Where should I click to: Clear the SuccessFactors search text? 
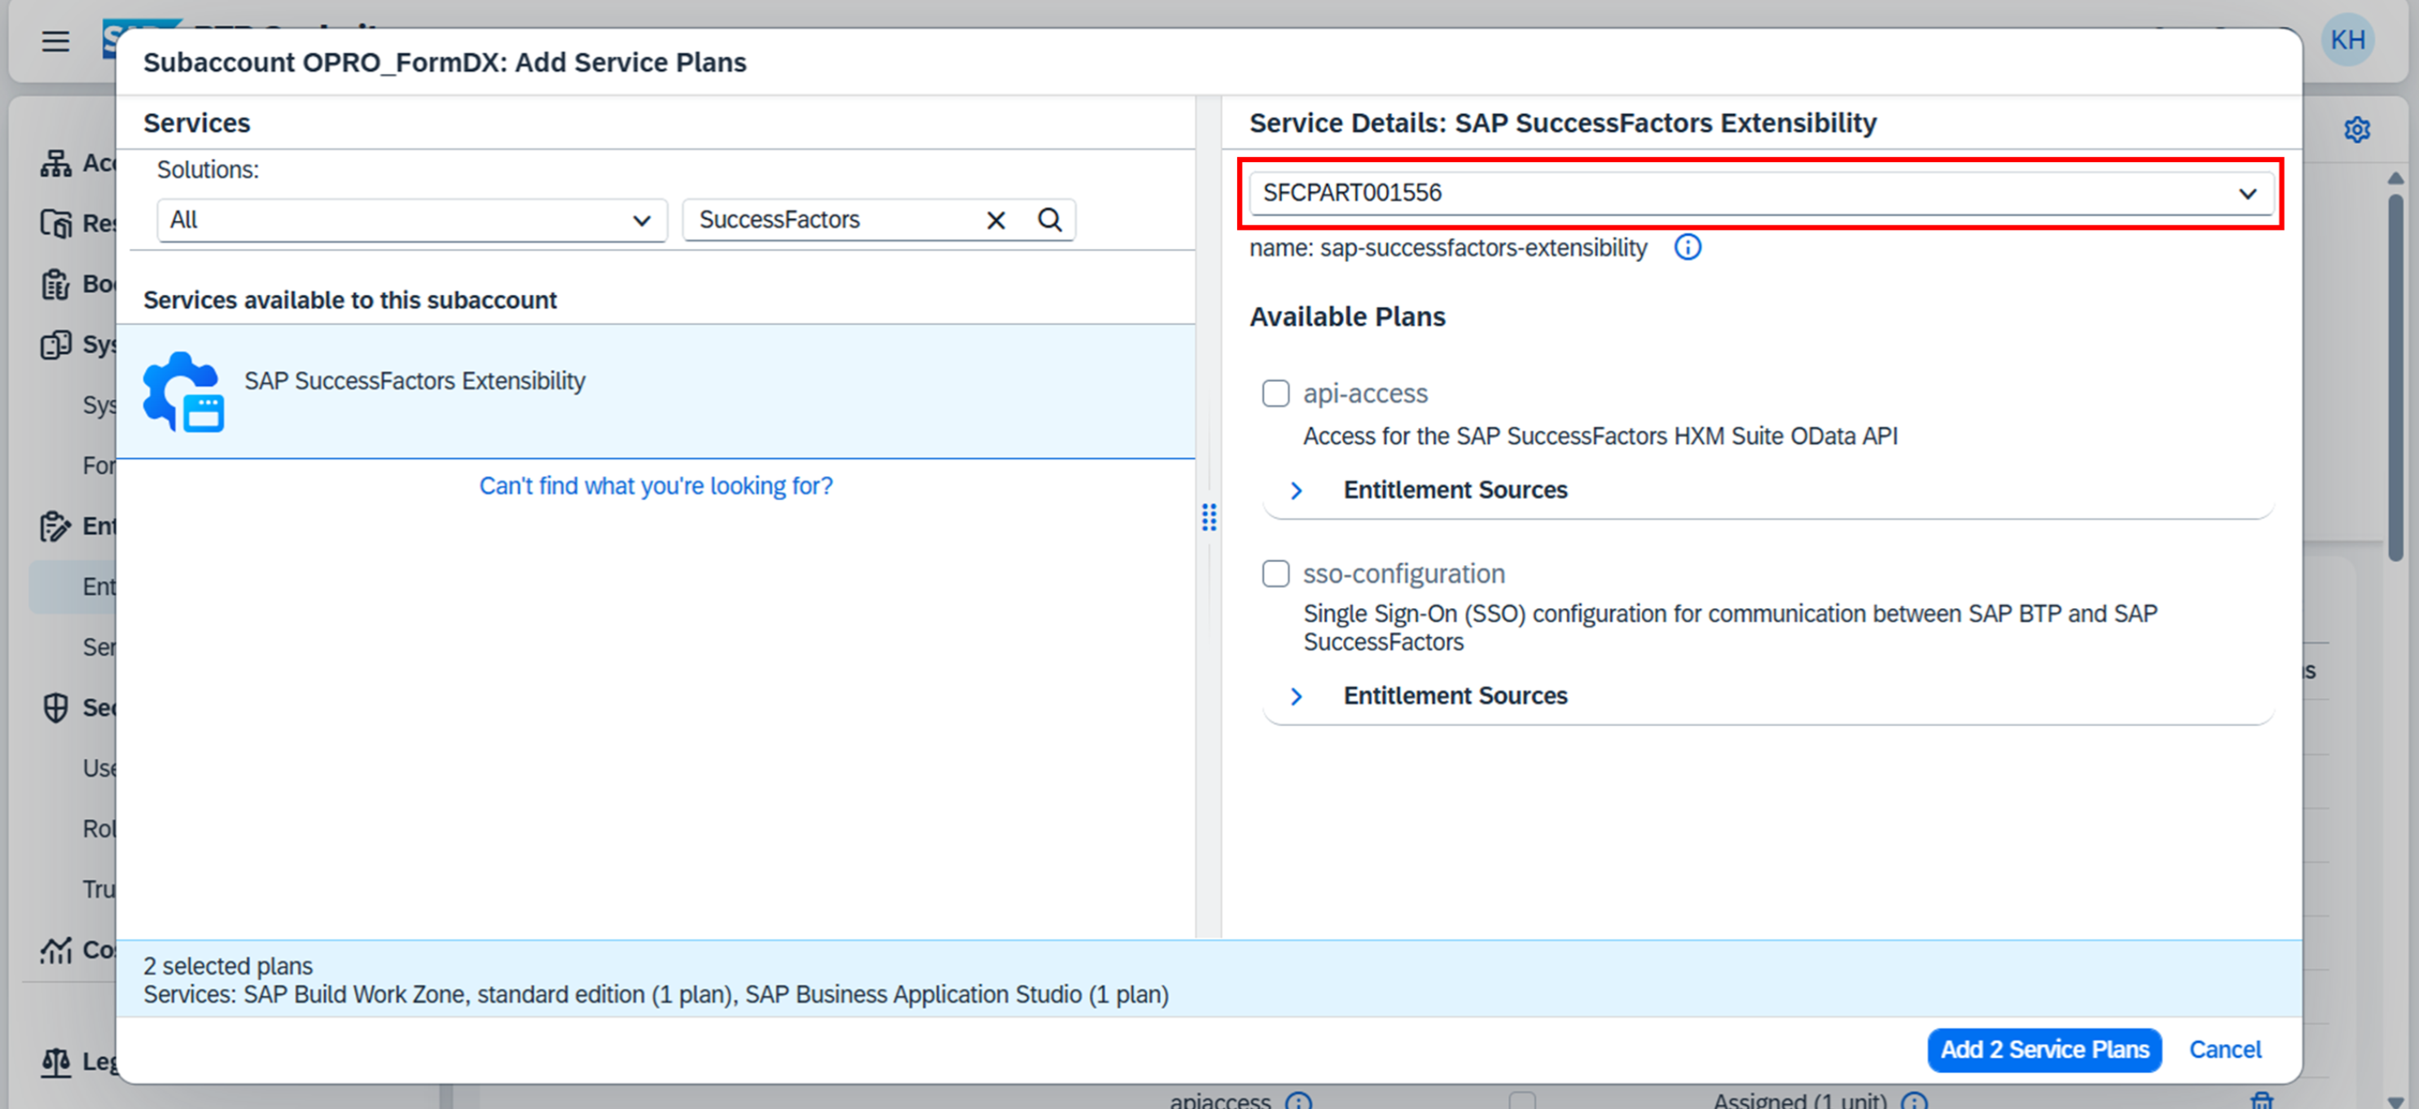click(995, 220)
